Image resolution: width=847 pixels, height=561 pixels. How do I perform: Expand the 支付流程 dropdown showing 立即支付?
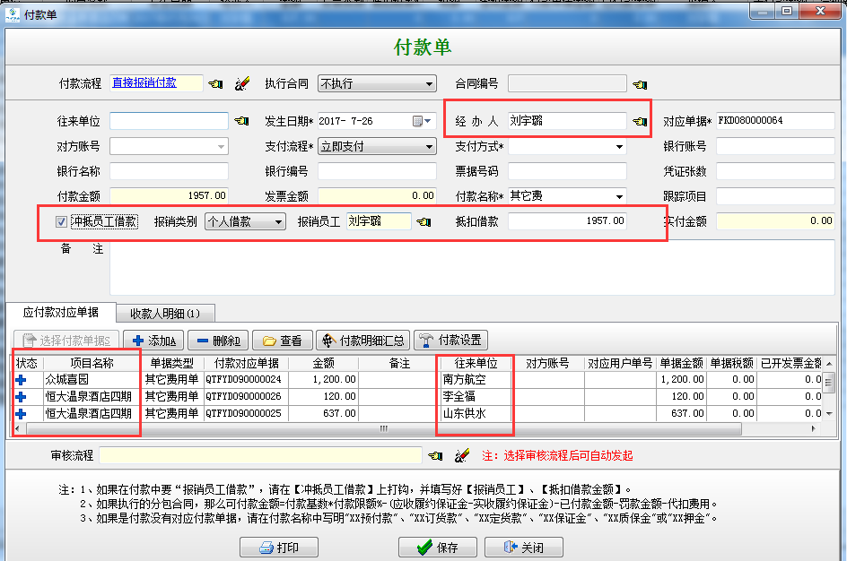point(429,146)
